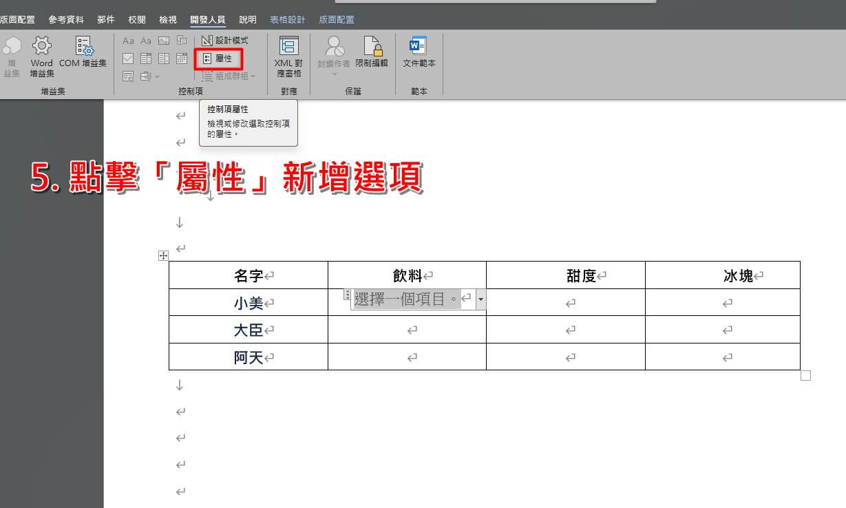Click the table resize handle square
846x508 pixels.
tap(806, 376)
